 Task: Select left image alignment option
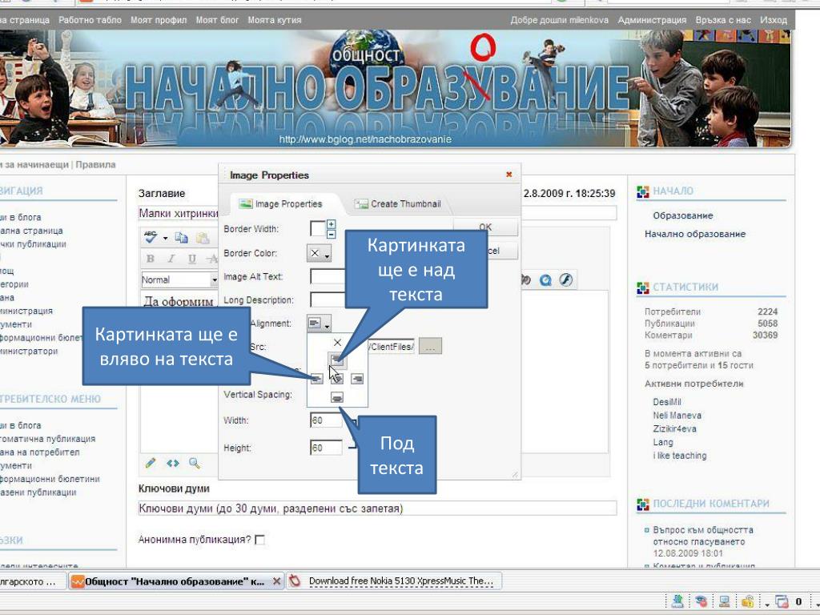(x=317, y=379)
